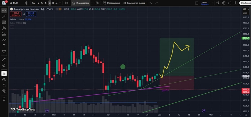The image size is (251, 117).
Task: Open the candlestick chart type selector
Action: click(67, 3)
